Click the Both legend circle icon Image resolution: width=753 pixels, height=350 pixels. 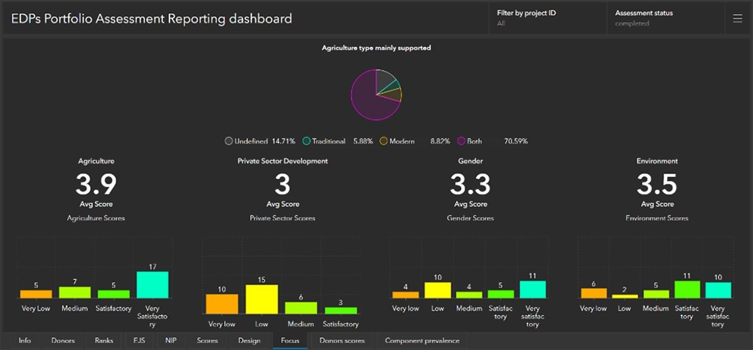pyautogui.click(x=461, y=141)
